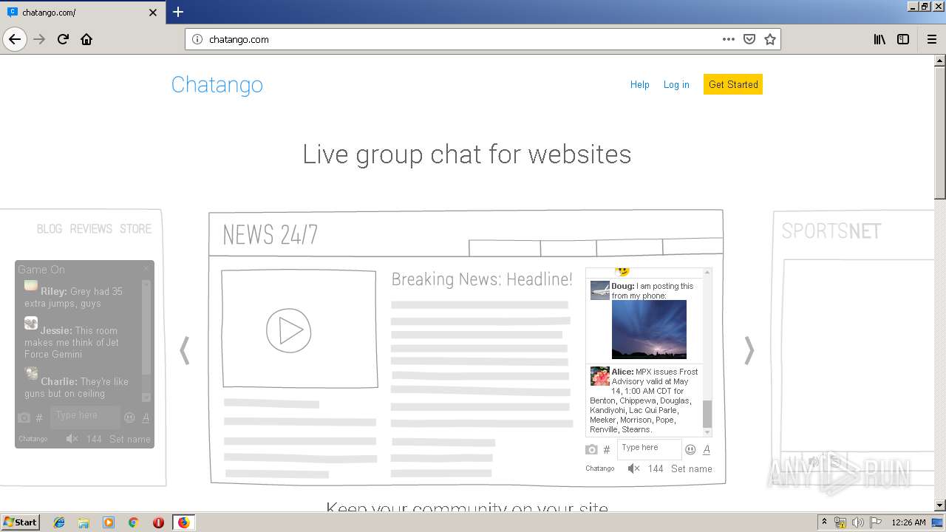Open a new browser tab
The width and height of the screenshot is (946, 532).
(x=178, y=12)
